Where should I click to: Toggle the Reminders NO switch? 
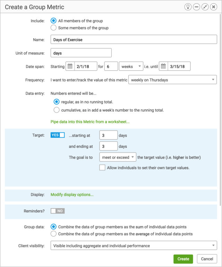tap(58, 211)
